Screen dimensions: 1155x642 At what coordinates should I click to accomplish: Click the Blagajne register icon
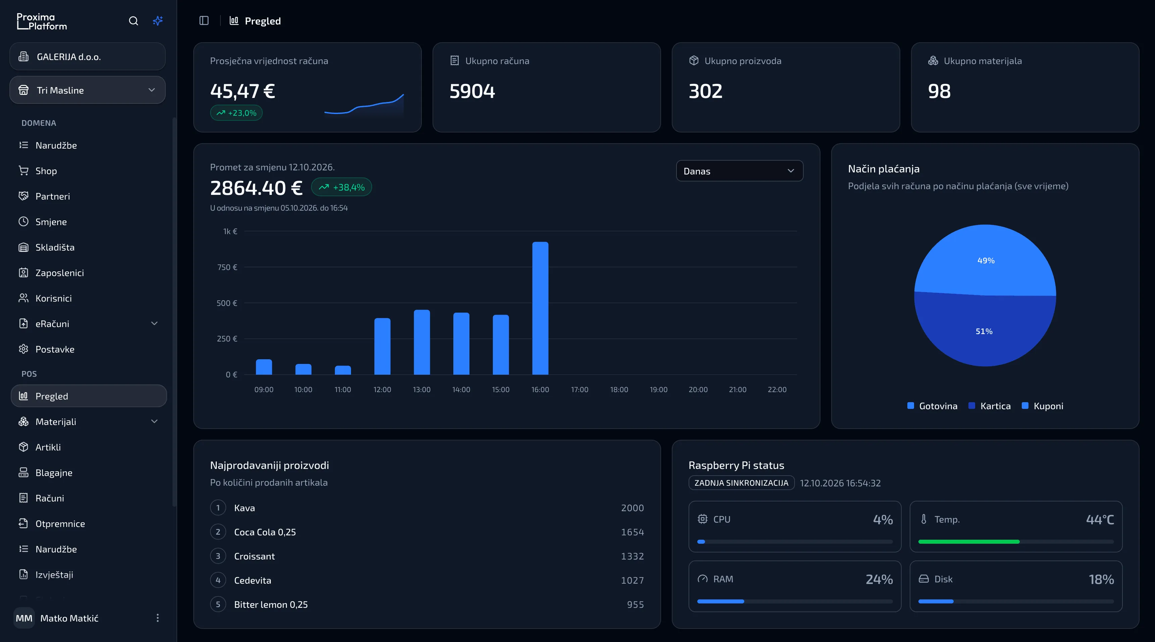click(24, 472)
